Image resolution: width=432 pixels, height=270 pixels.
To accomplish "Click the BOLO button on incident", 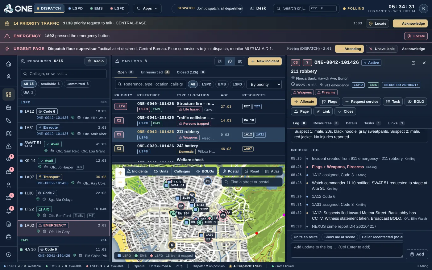I will pyautogui.click(x=416, y=102).
